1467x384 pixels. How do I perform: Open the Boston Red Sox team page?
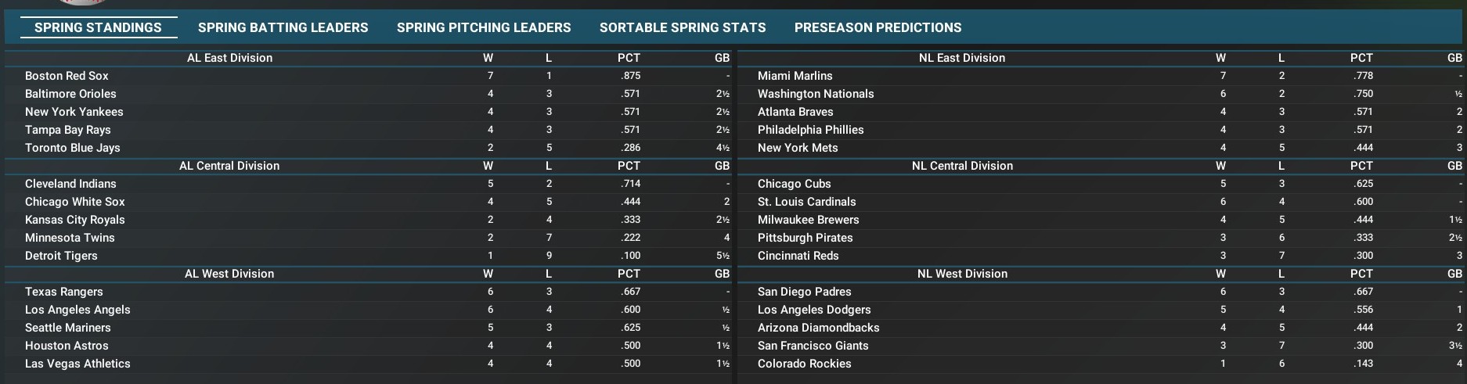pos(67,76)
